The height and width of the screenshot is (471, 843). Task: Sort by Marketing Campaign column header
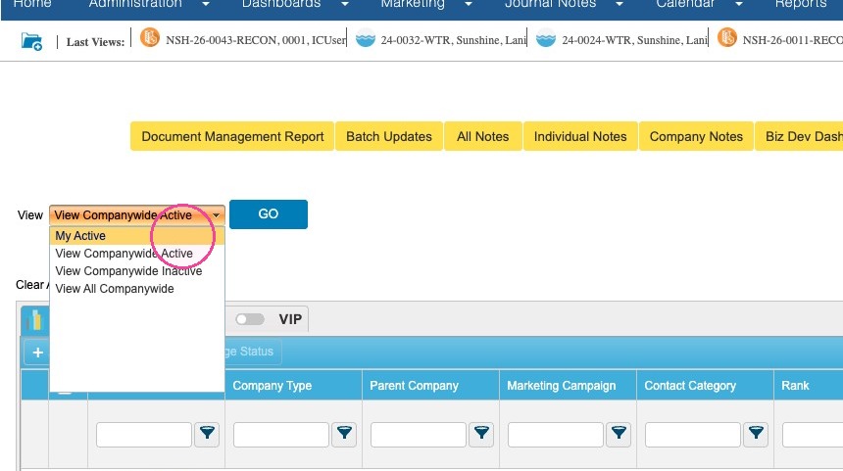(x=562, y=386)
